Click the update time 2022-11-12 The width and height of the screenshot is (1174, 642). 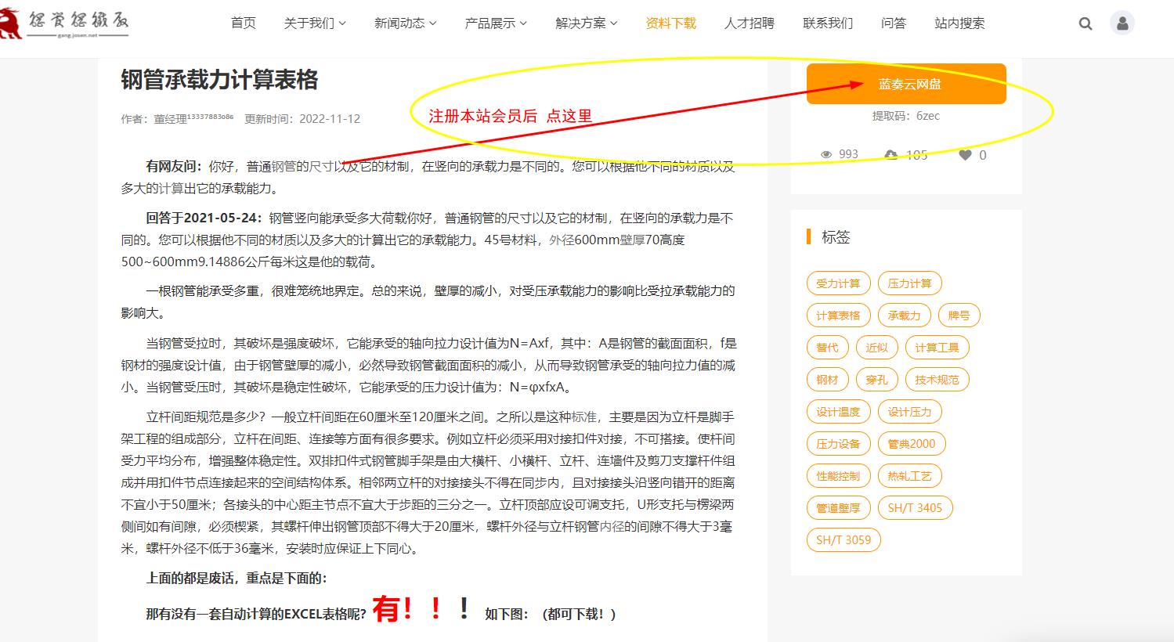point(330,119)
